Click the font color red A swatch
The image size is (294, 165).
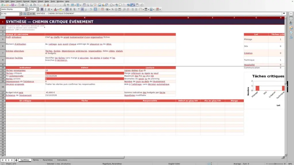[x=55, y=9]
